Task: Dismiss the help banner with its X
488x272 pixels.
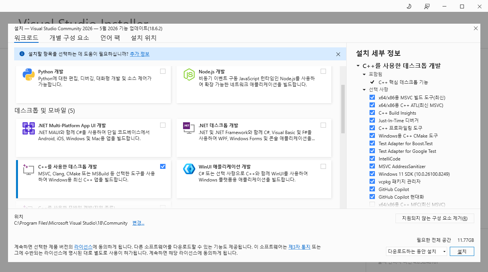Action: coord(338,54)
